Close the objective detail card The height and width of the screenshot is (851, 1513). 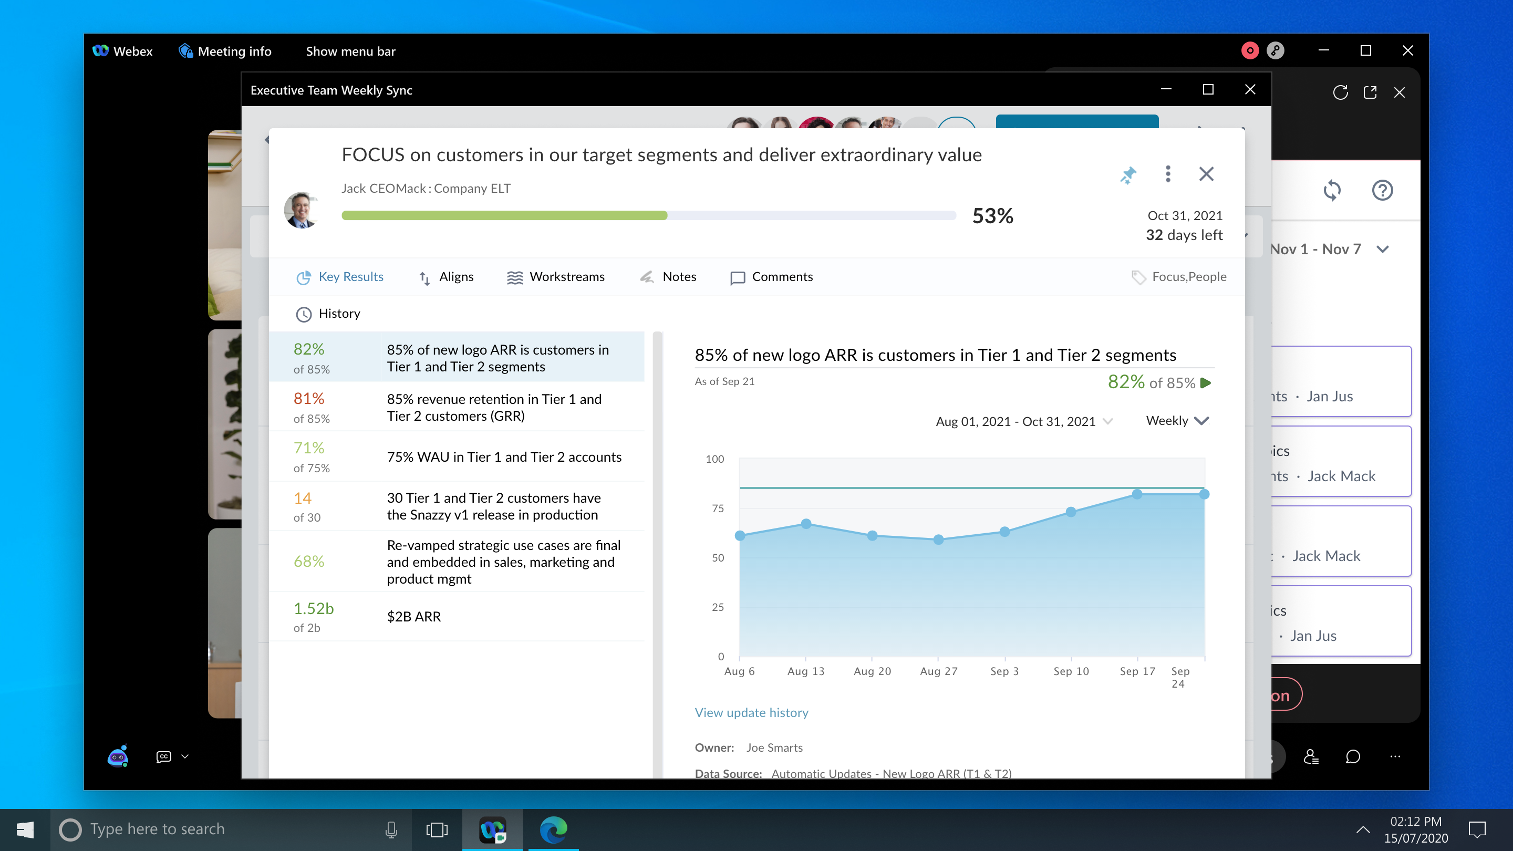1206,174
